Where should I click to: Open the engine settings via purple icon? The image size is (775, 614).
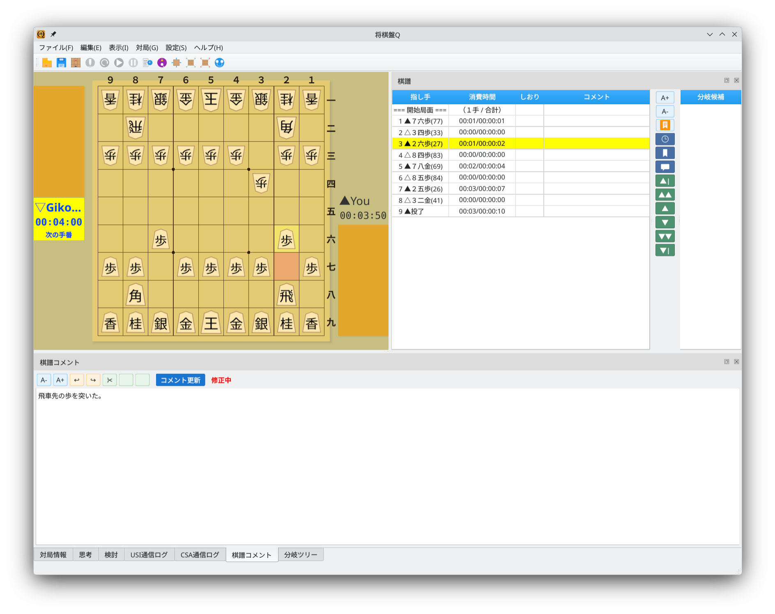click(x=162, y=62)
